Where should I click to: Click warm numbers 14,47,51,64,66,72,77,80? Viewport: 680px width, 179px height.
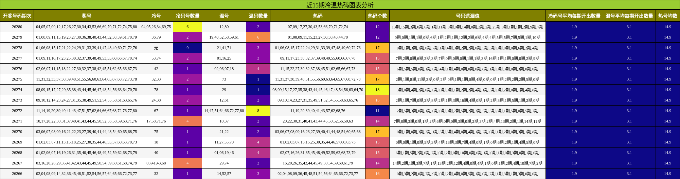pos(224,111)
